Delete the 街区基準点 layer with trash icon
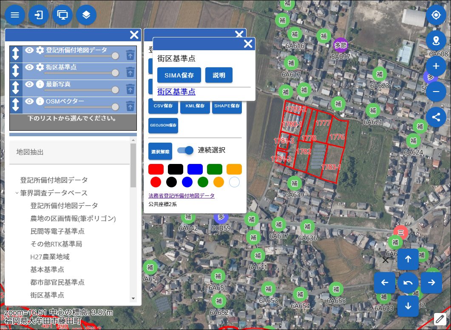Image resolution: width=451 pixels, height=330 pixels. point(130,72)
